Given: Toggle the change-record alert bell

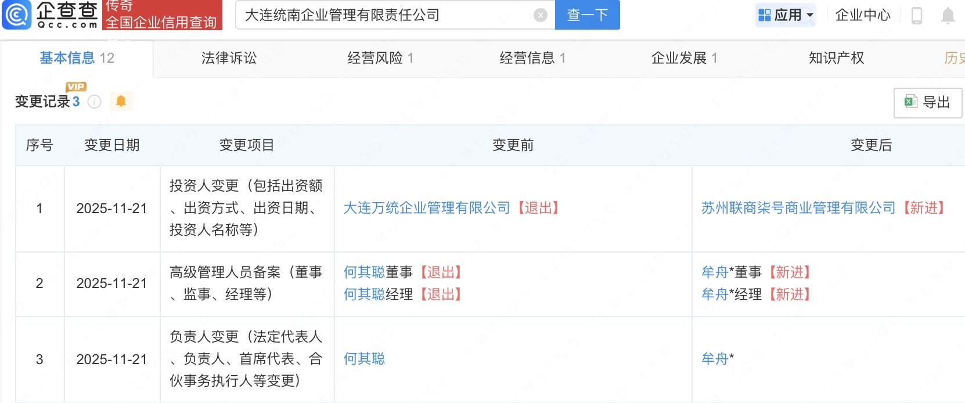Looking at the screenshot, I should tap(121, 102).
